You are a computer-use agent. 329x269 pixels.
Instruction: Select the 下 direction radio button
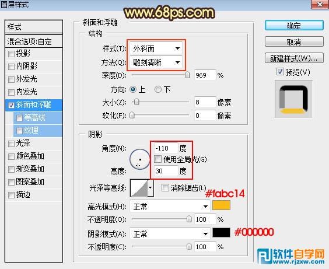point(158,89)
